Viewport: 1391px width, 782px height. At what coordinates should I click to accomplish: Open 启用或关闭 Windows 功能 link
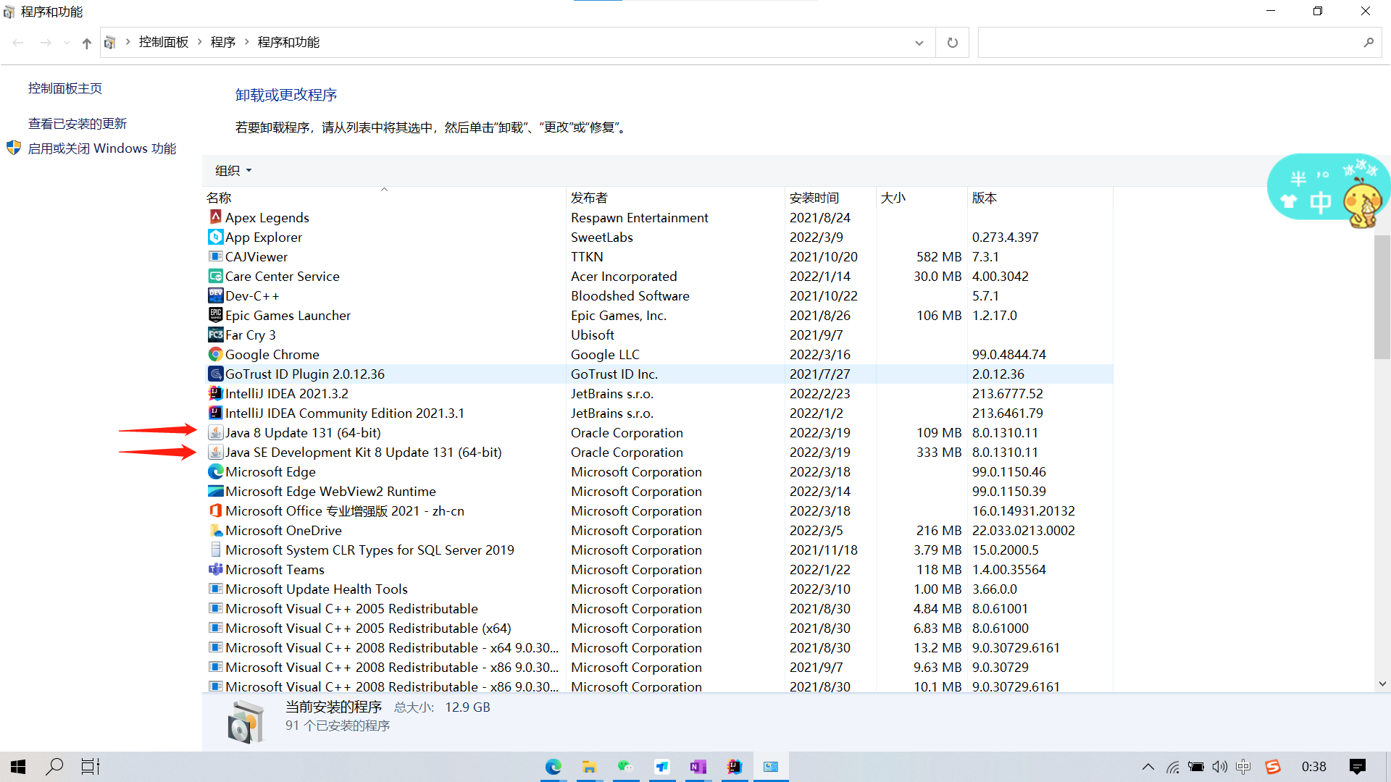pyautogui.click(x=102, y=148)
